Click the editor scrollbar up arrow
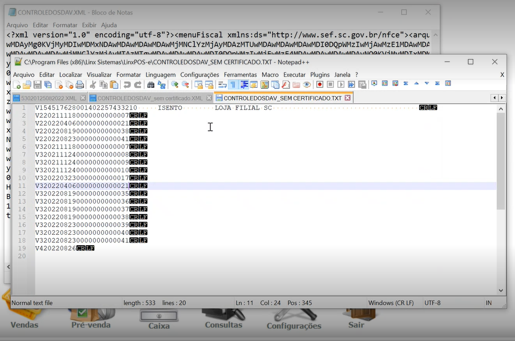 pyautogui.click(x=501, y=109)
